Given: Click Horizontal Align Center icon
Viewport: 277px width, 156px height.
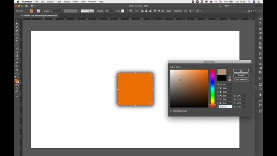Looking at the screenshot, I should [146, 11].
